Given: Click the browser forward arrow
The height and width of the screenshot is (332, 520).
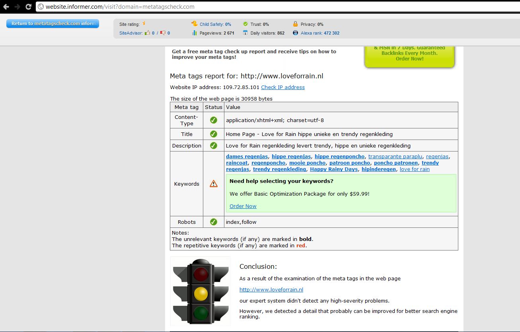Looking at the screenshot, I should point(17,7).
